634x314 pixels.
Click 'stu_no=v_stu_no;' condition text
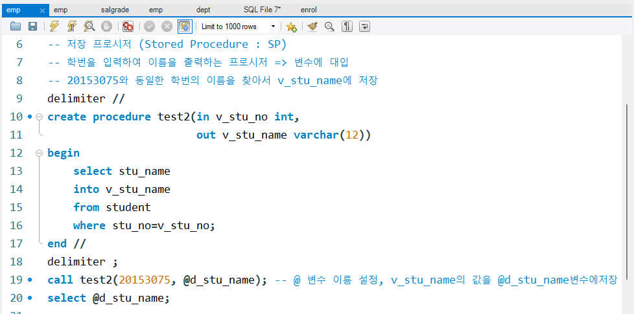click(164, 225)
